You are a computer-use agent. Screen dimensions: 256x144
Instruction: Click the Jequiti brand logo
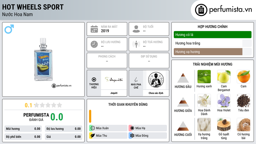114,79
